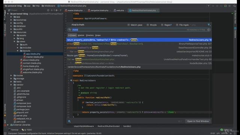Expand the database folder
240x135 pixels.
(x=11, y=26)
